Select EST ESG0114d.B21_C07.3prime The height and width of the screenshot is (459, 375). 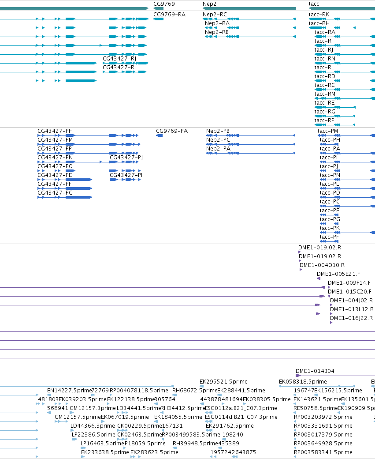pyautogui.click(x=241, y=417)
